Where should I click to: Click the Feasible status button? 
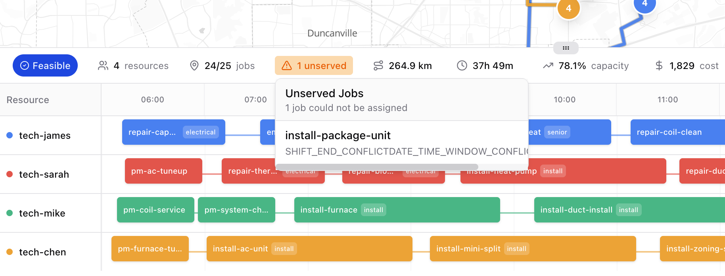coord(45,65)
